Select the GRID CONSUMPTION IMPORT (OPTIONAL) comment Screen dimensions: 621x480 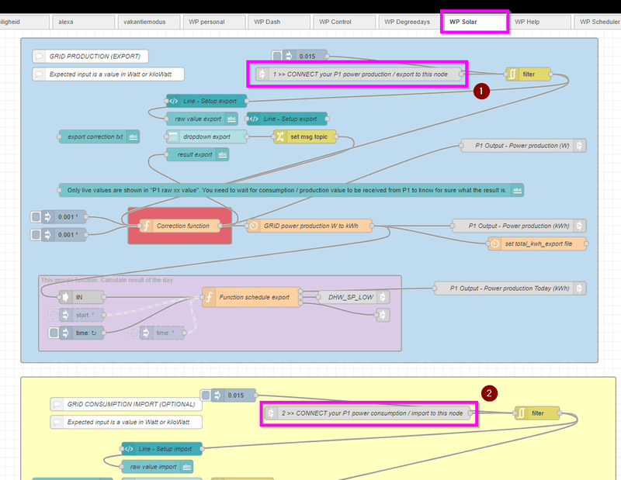(126, 404)
